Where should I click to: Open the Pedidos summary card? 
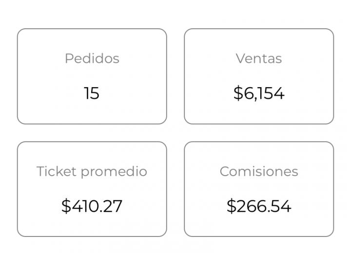(x=92, y=76)
